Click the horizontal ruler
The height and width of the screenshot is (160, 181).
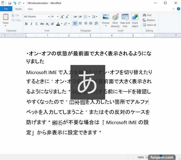(x=90, y=35)
